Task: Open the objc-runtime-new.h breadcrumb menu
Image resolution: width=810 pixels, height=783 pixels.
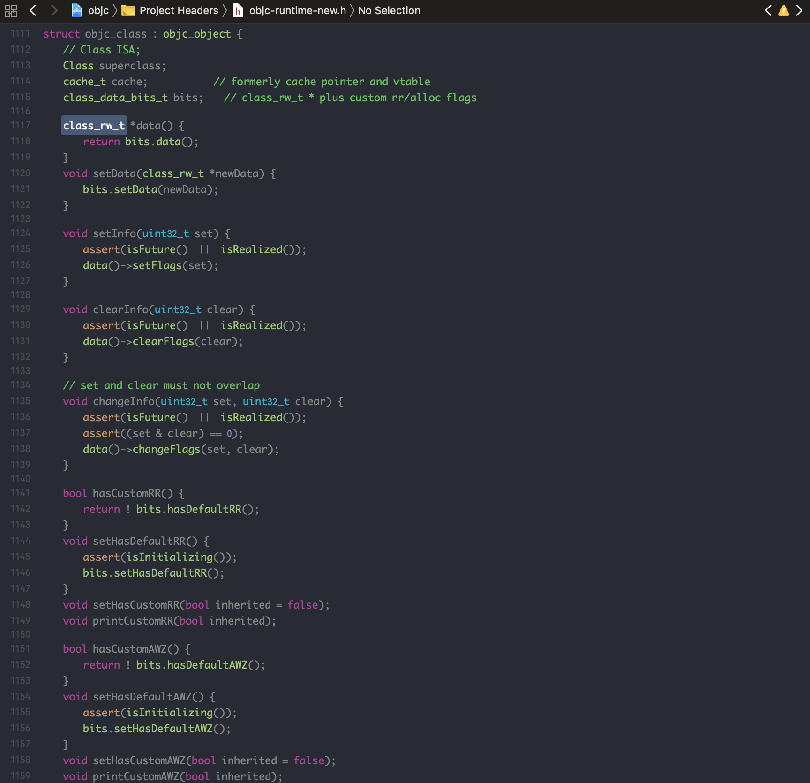Action: coord(298,10)
